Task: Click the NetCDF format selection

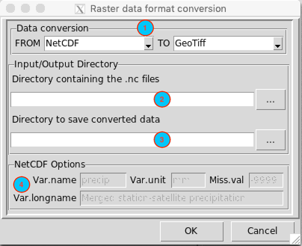Action: 93,43
